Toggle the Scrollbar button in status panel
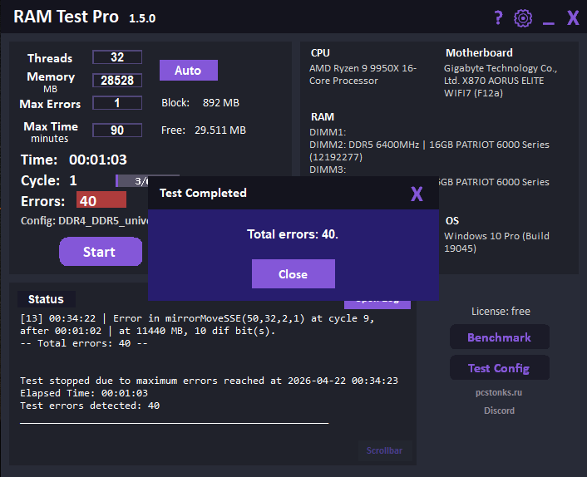This screenshot has width=587, height=477. click(384, 450)
